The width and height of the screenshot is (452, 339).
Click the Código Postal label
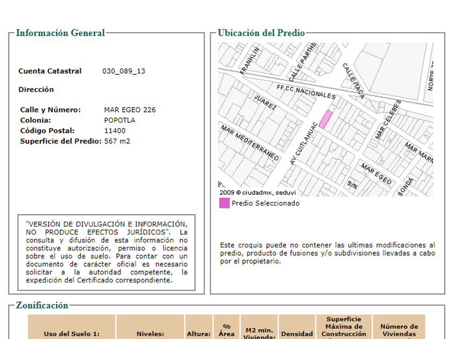pyautogui.click(x=47, y=131)
